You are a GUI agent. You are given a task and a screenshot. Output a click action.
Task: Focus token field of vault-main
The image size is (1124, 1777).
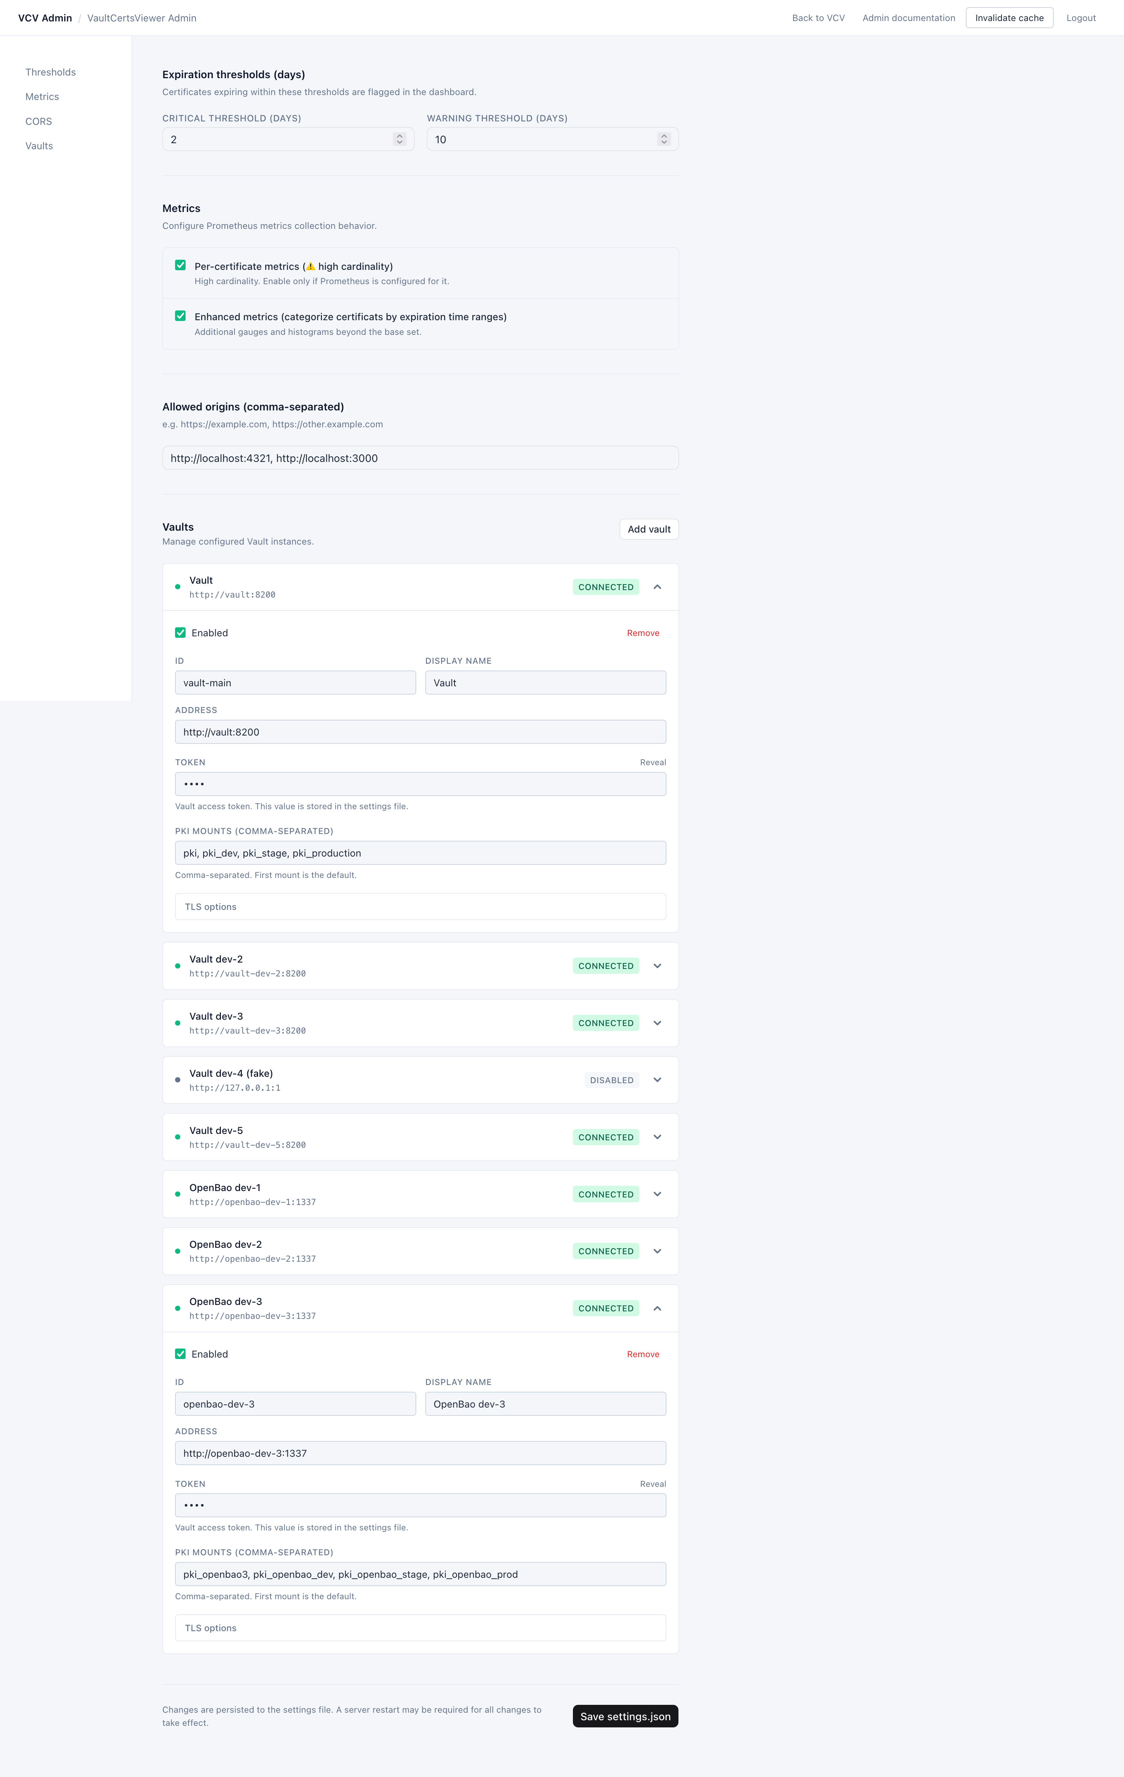[420, 784]
